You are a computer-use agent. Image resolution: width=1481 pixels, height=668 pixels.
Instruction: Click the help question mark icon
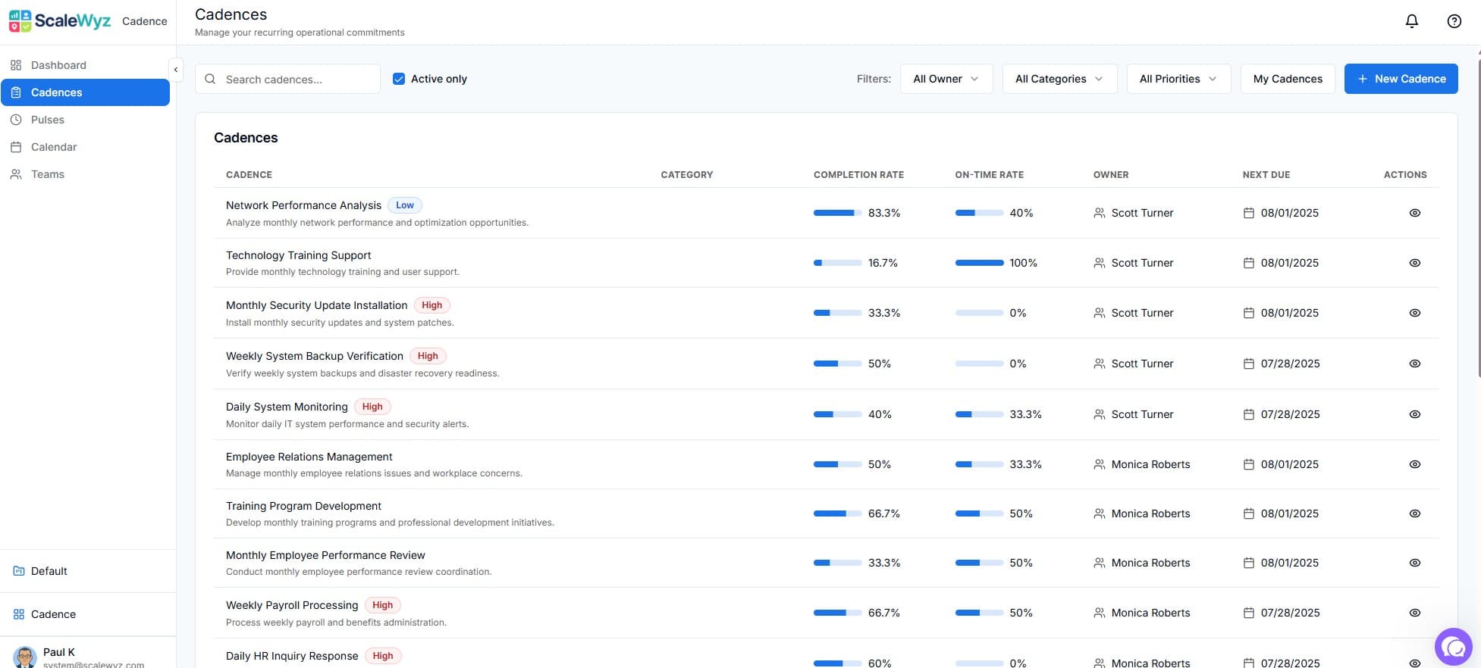point(1454,21)
